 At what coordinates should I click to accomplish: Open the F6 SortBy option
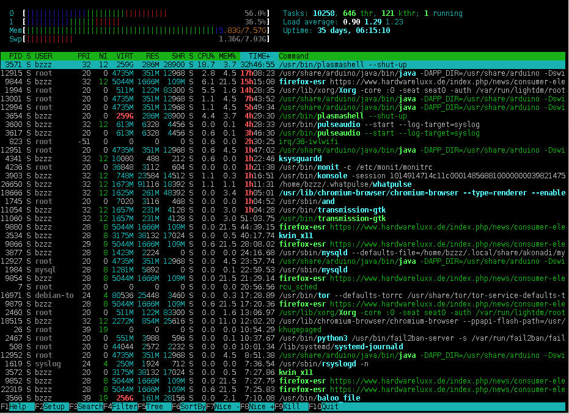click(189, 407)
